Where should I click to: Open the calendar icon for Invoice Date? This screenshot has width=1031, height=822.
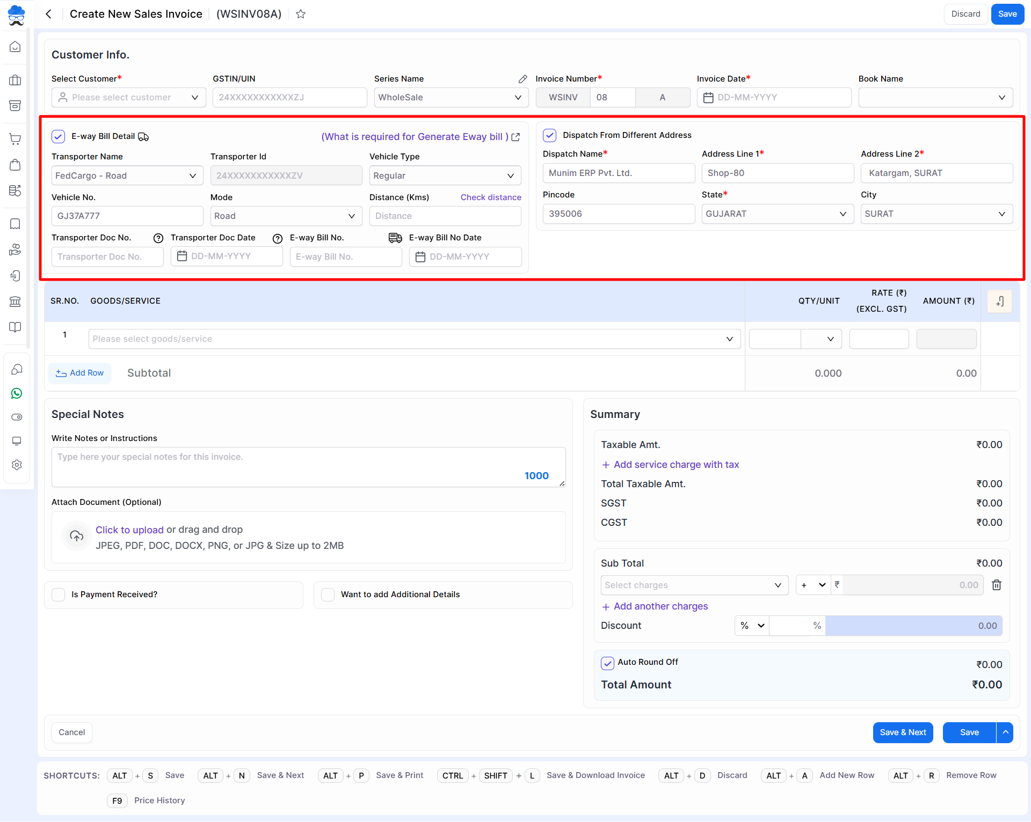click(x=708, y=98)
